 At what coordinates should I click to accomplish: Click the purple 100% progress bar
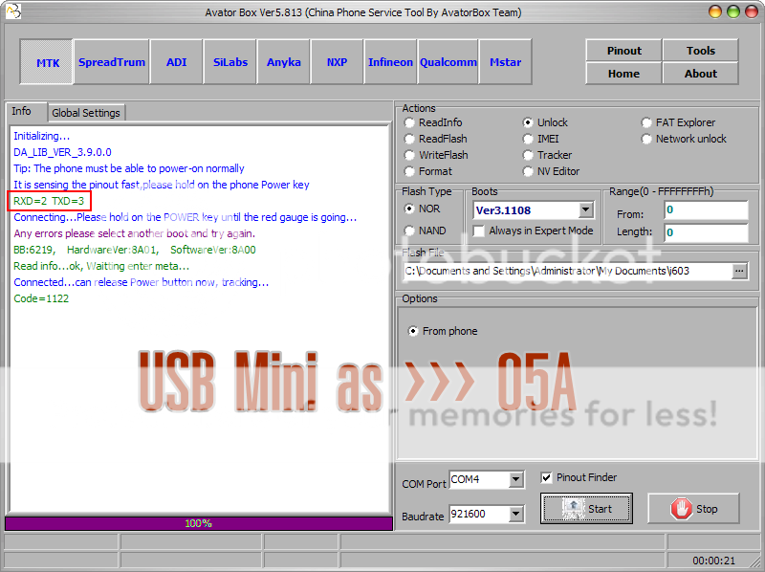tap(199, 523)
